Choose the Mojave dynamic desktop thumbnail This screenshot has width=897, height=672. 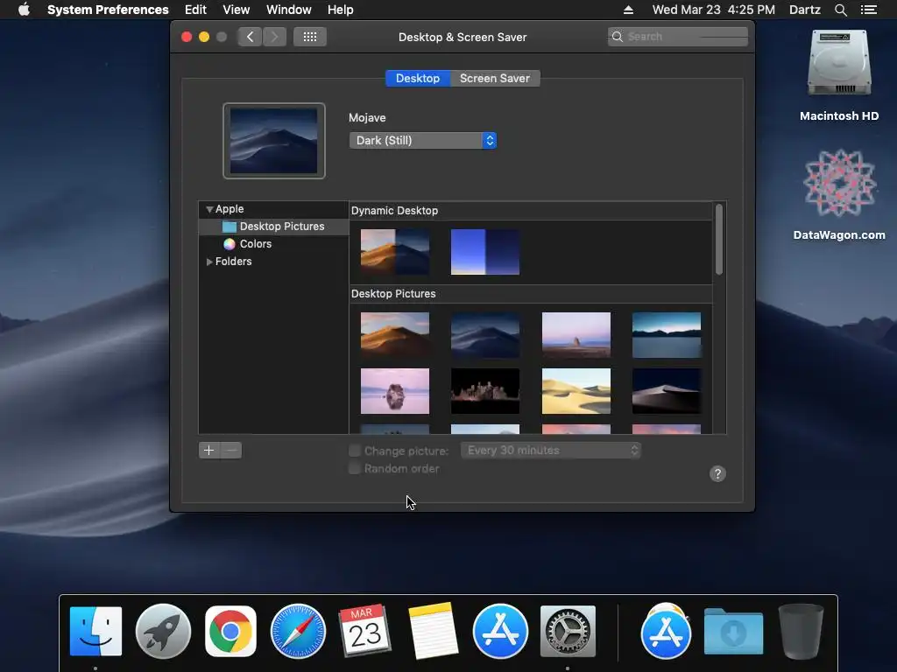click(395, 252)
